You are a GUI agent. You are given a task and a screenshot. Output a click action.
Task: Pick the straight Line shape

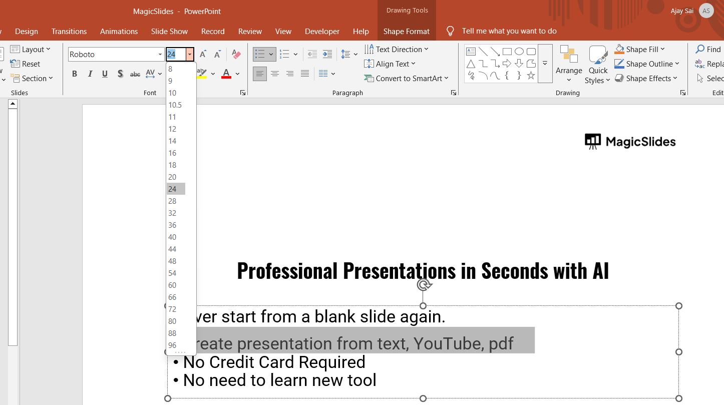[x=483, y=51]
